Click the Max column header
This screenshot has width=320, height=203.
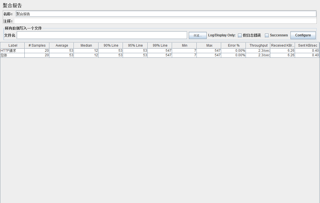(209, 45)
